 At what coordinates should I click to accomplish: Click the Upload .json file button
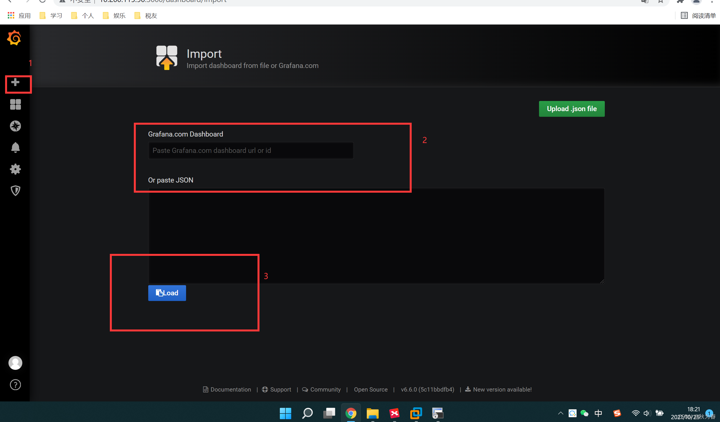pos(571,109)
